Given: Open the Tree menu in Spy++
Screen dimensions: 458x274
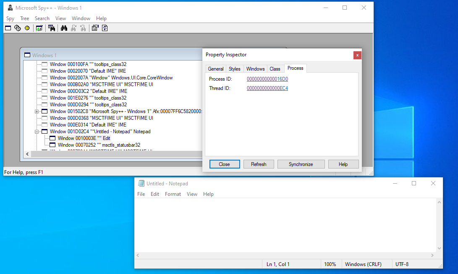Looking at the screenshot, I should pyautogui.click(x=24, y=18).
